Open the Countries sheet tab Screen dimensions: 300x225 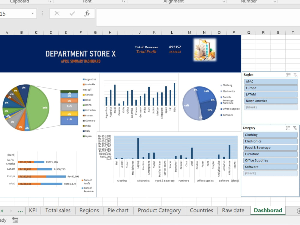coord(202,211)
